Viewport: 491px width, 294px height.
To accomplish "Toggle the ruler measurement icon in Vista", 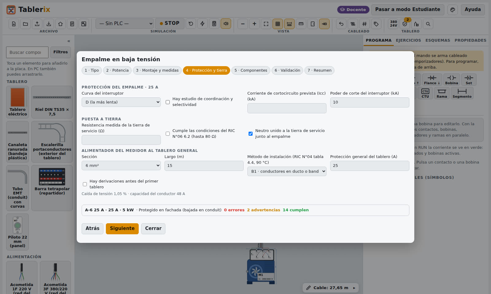I will click(x=289, y=24).
